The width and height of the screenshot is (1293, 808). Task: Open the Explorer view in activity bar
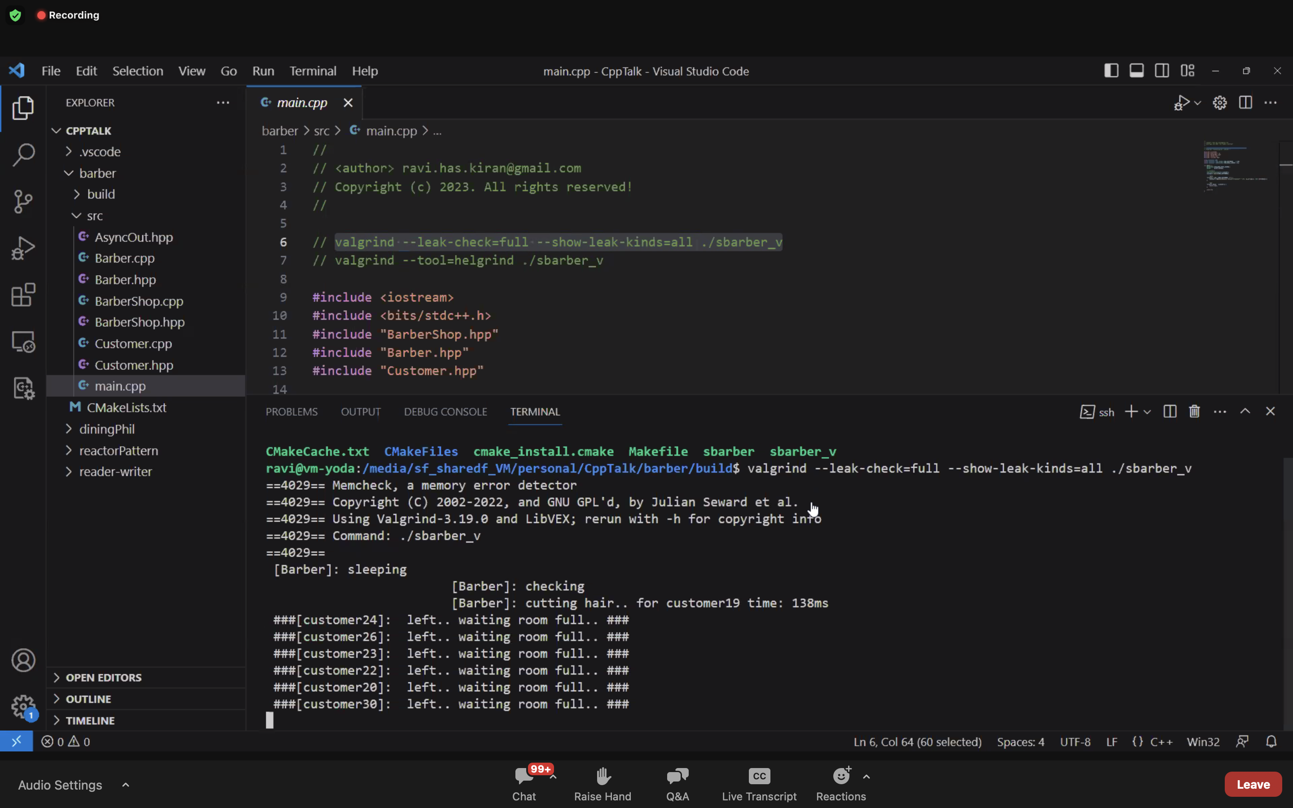click(x=23, y=108)
